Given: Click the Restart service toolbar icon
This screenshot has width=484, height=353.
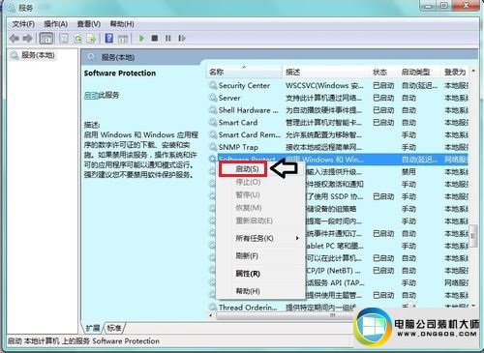Looking at the screenshot, I should [182, 39].
